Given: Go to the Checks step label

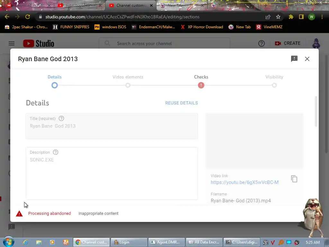Looking at the screenshot, I should coord(201,77).
